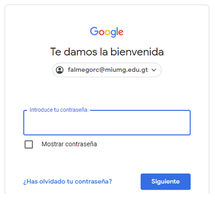Click the Google logo
This screenshot has width=215, height=204.
pyautogui.click(x=107, y=32)
